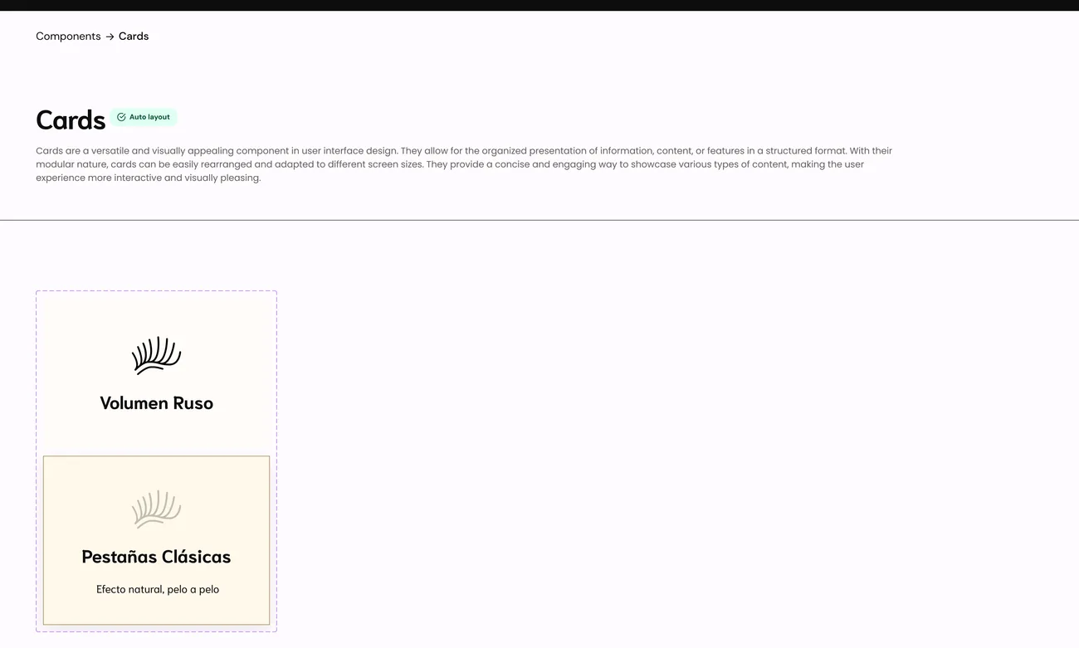1079x648 pixels.
Task: Click the eyelash icon above Pestañas Clásicas
Action: click(156, 509)
